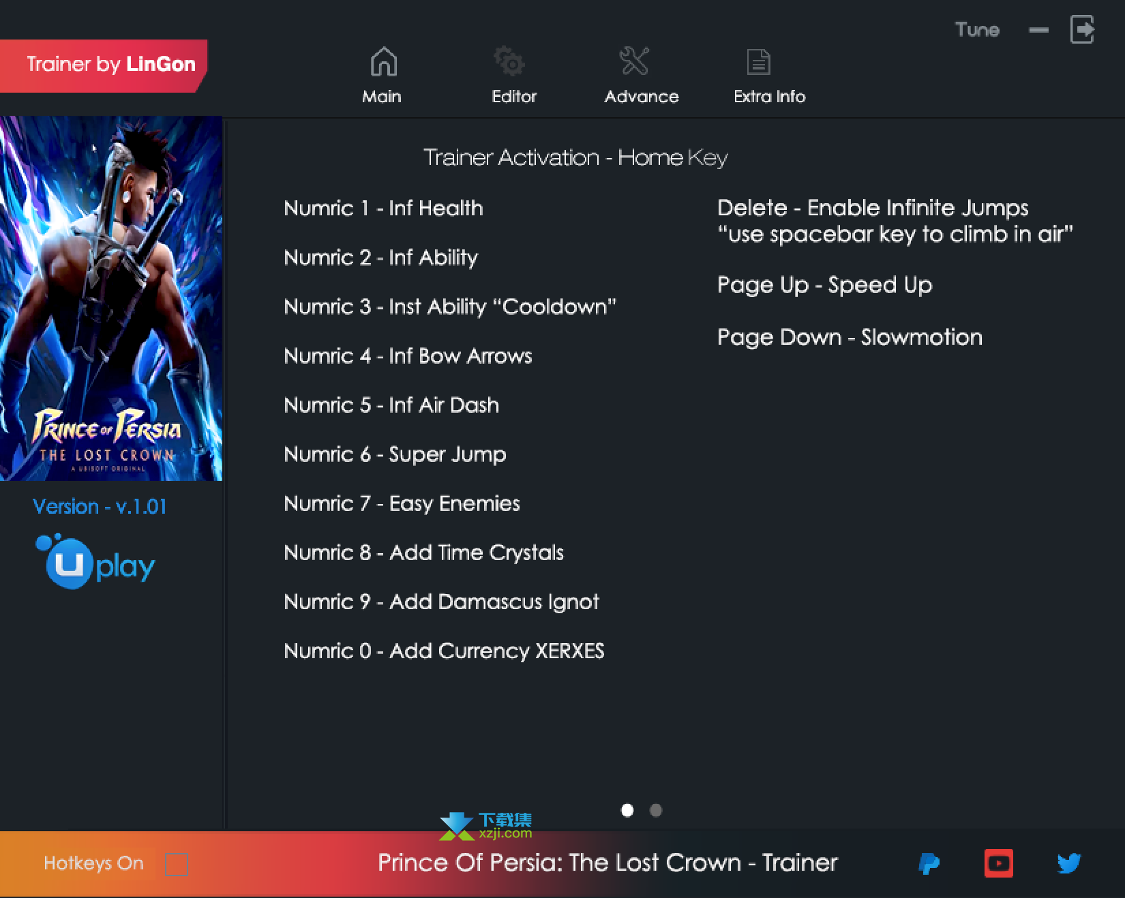Screen dimensions: 1125x898
Task: Click the Hotkeys On label
Action: (x=93, y=863)
